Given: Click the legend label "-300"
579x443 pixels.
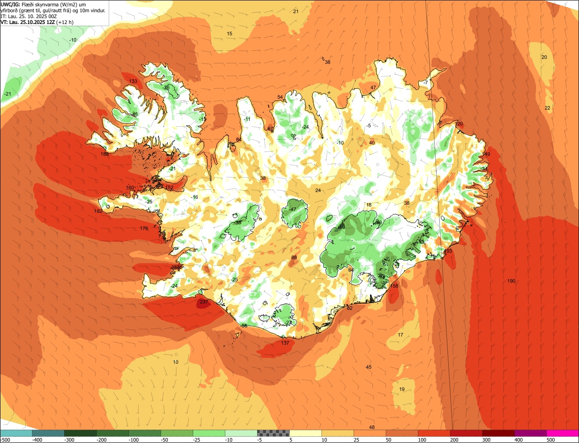Looking at the screenshot, I should point(69,440).
